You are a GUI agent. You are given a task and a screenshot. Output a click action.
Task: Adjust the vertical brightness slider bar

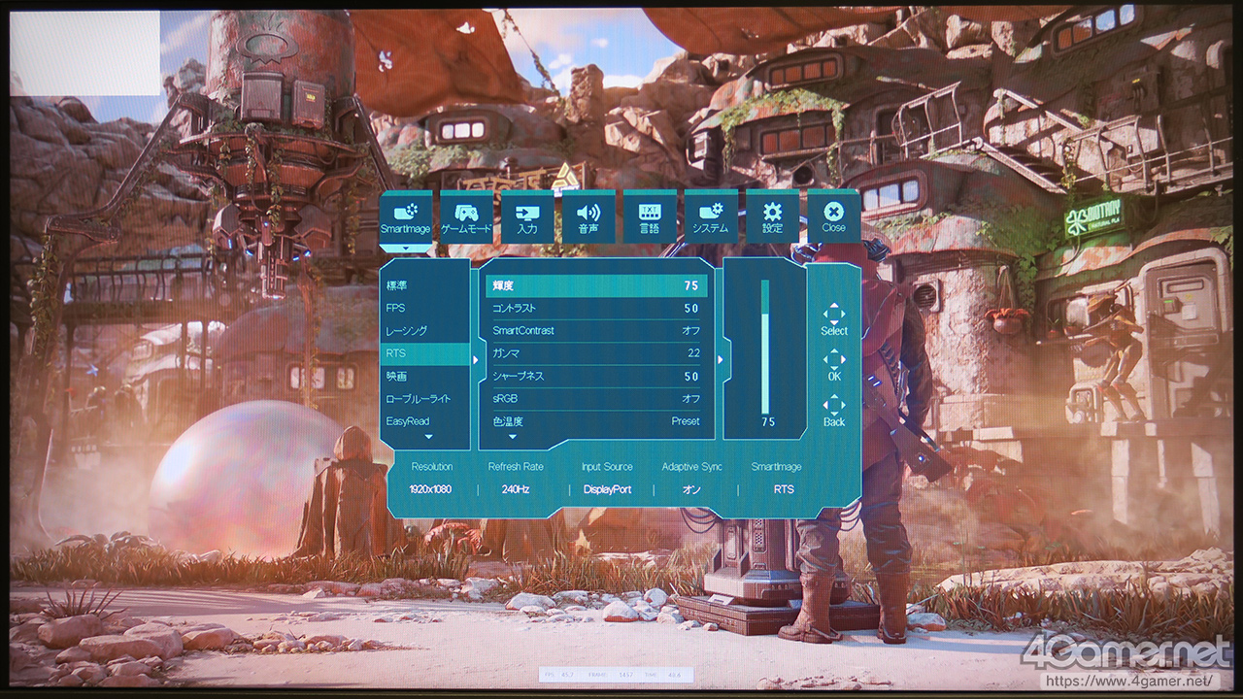pos(765,348)
